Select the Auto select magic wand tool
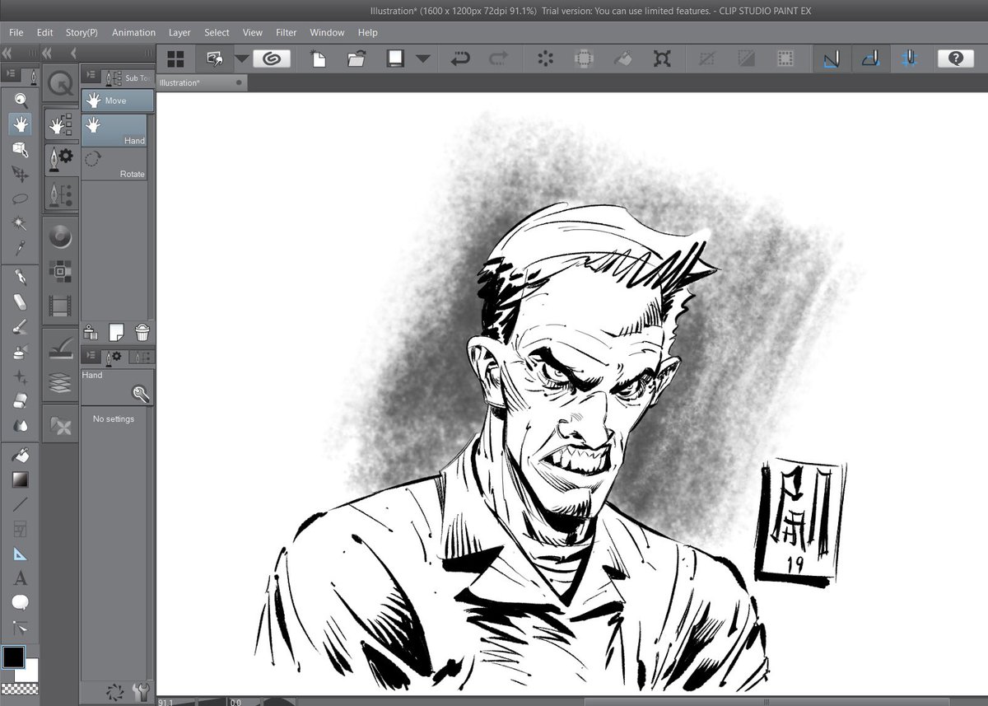This screenshot has width=988, height=706. tap(21, 223)
